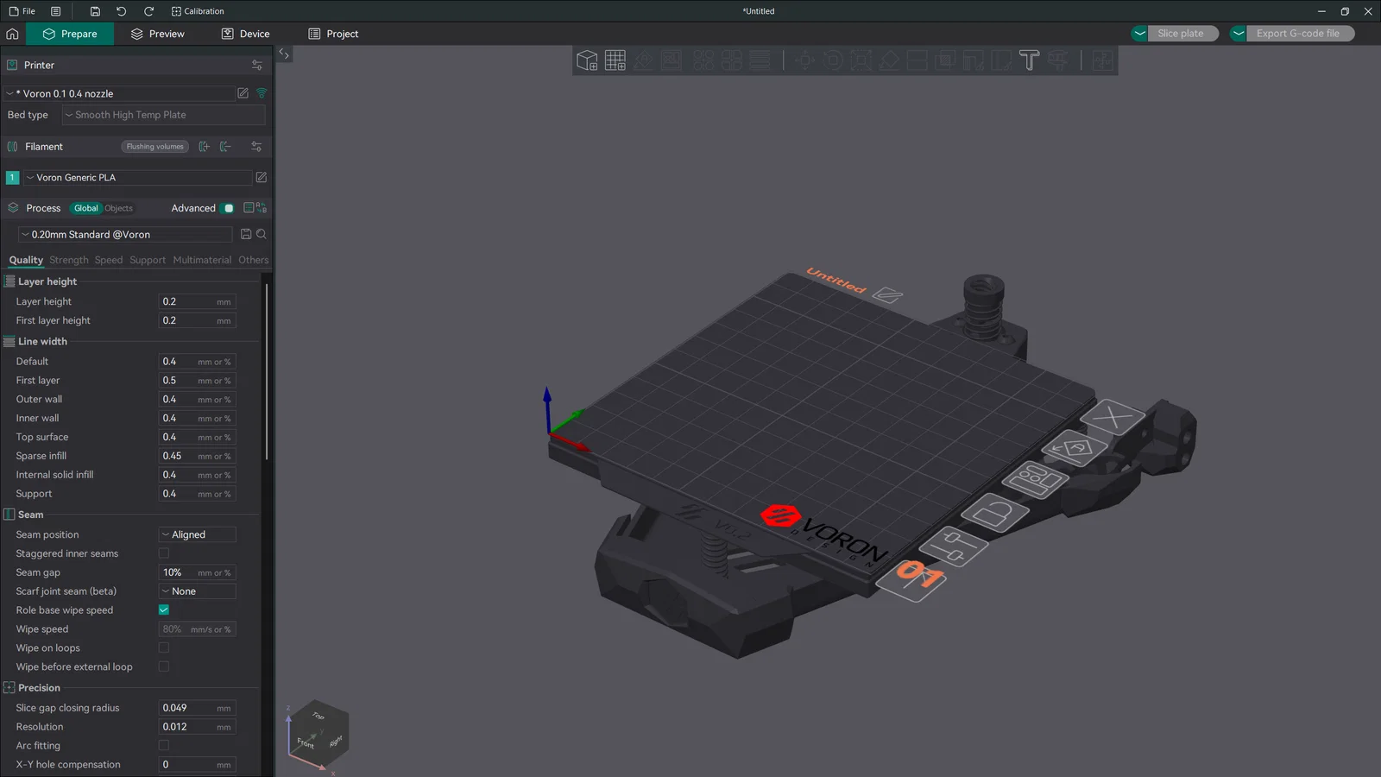Open the Bed type dropdown
This screenshot has width=1381, height=777.
click(x=163, y=115)
